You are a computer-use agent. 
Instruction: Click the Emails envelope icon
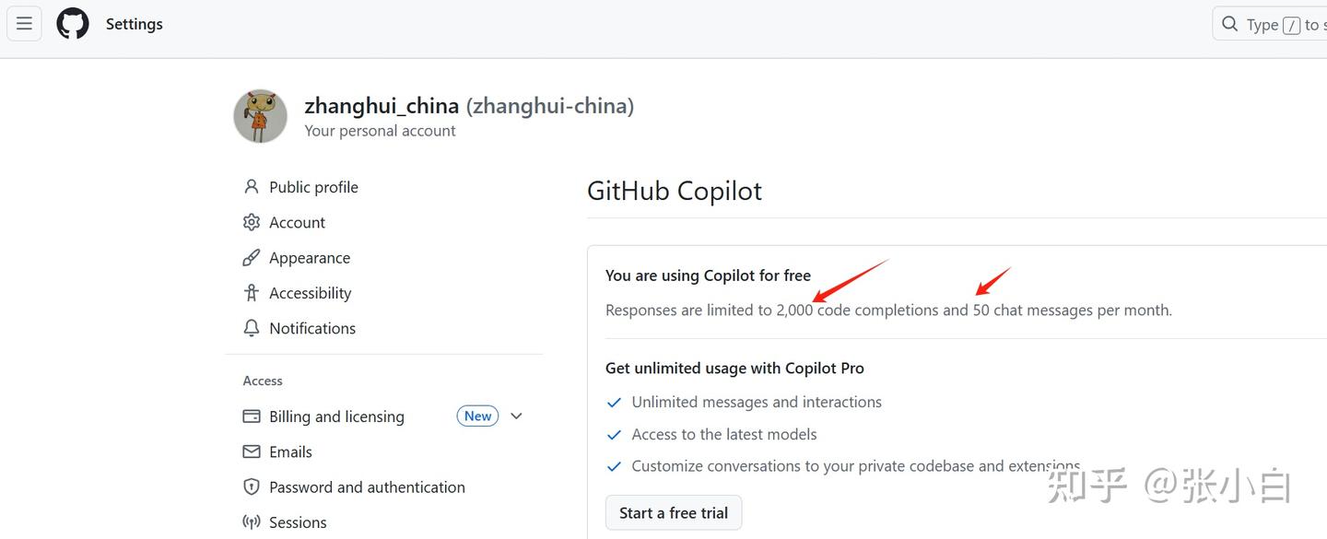[x=251, y=451]
